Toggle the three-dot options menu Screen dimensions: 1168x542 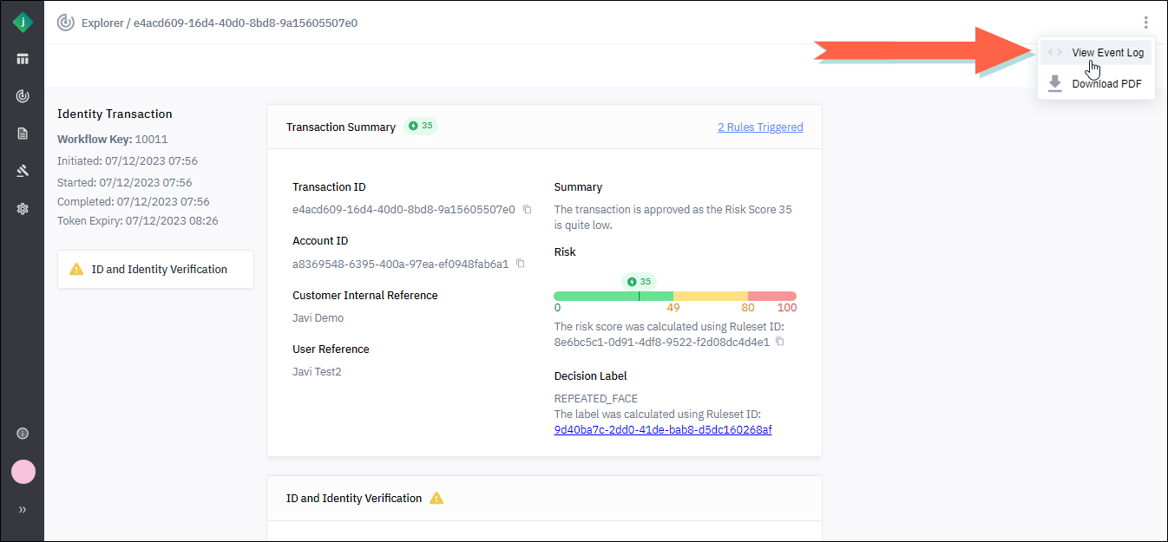tap(1146, 23)
